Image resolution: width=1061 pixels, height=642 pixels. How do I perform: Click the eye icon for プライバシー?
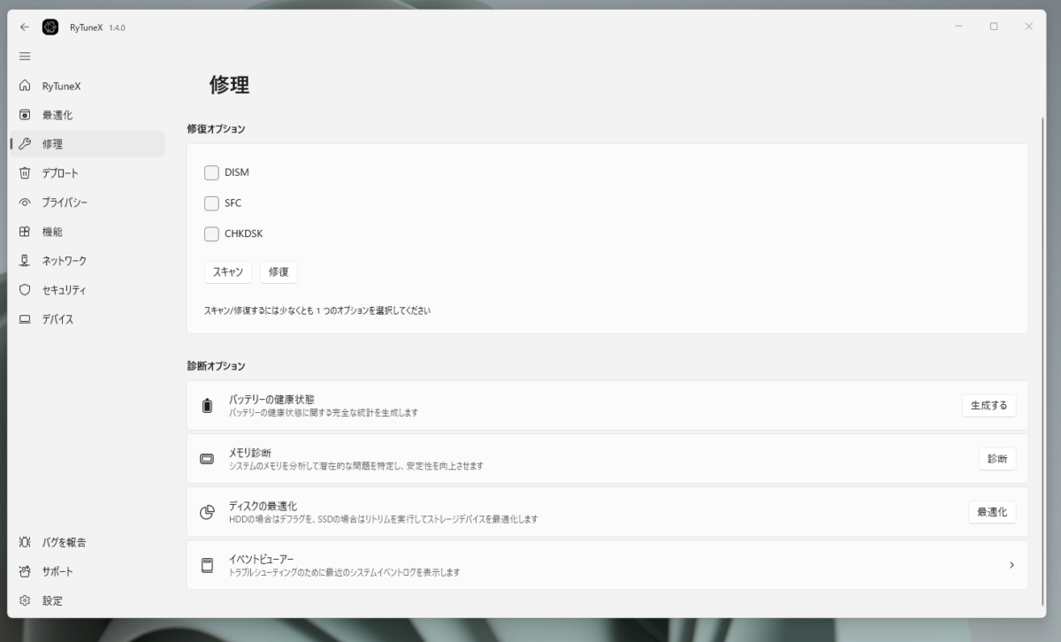(25, 203)
